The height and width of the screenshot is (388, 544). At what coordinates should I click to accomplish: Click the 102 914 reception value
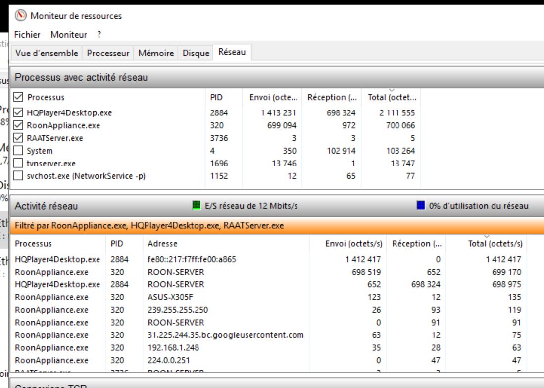[x=341, y=151]
